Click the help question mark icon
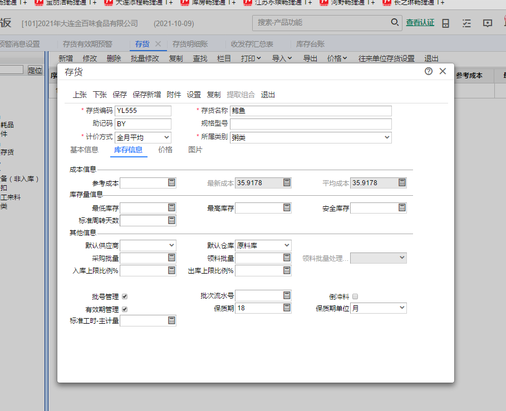The height and width of the screenshot is (411, 506). [x=429, y=71]
